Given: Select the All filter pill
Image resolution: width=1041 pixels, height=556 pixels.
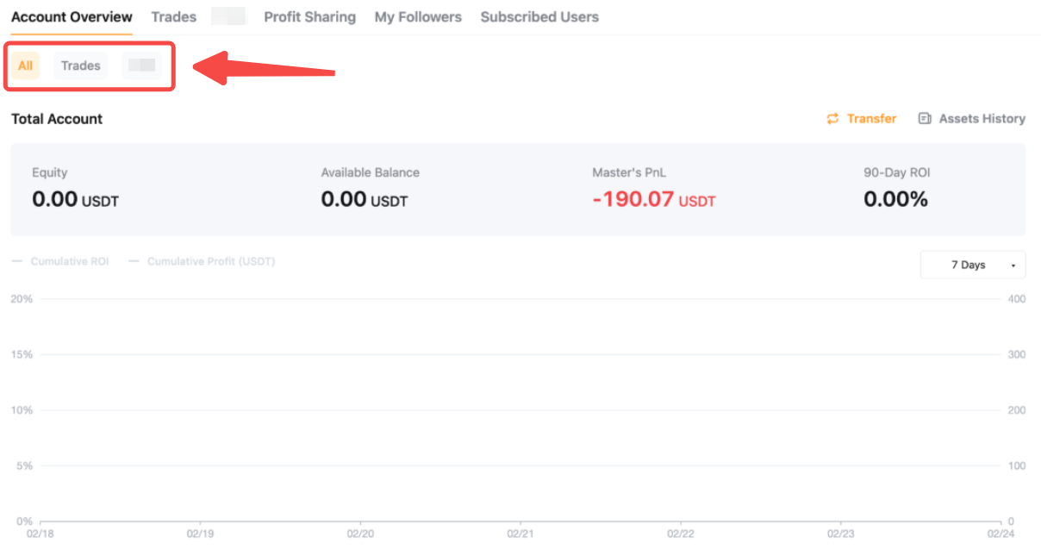Looking at the screenshot, I should 25,66.
